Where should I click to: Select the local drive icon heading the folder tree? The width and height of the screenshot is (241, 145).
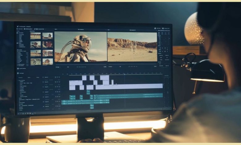click(x=17, y=33)
